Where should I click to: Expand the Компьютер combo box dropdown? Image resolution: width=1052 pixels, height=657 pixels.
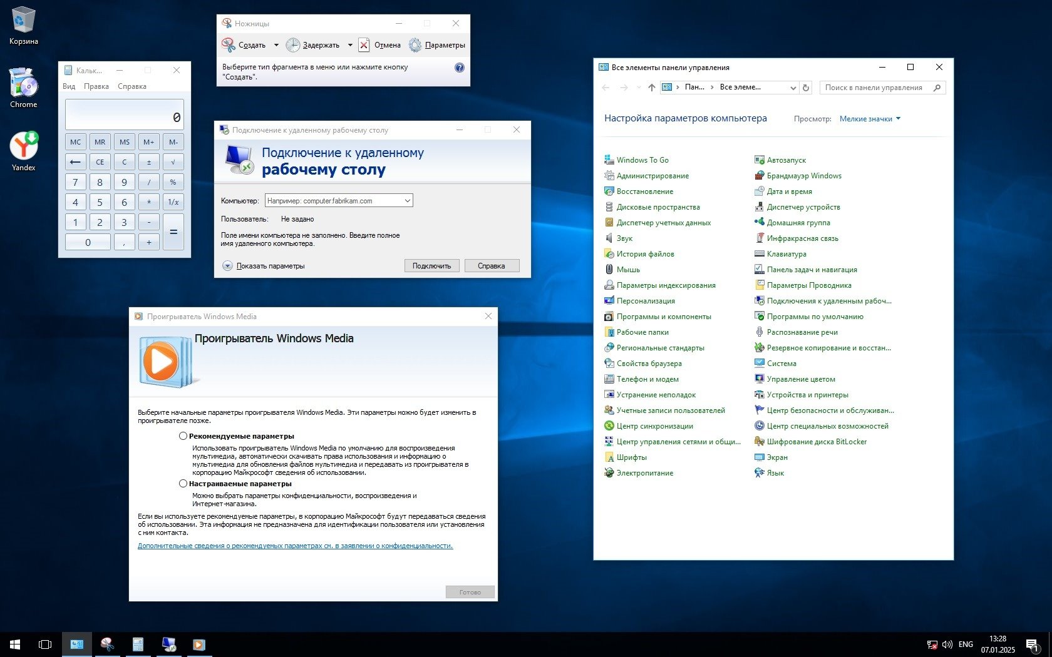coord(407,201)
